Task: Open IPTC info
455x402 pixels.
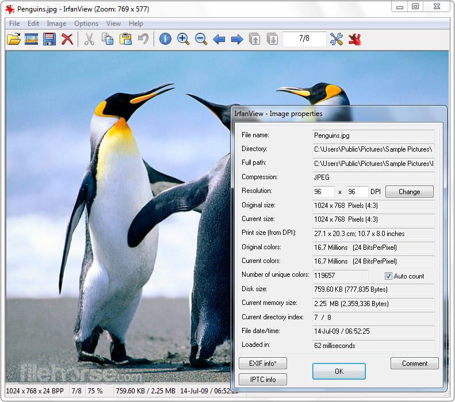Action: [263, 380]
